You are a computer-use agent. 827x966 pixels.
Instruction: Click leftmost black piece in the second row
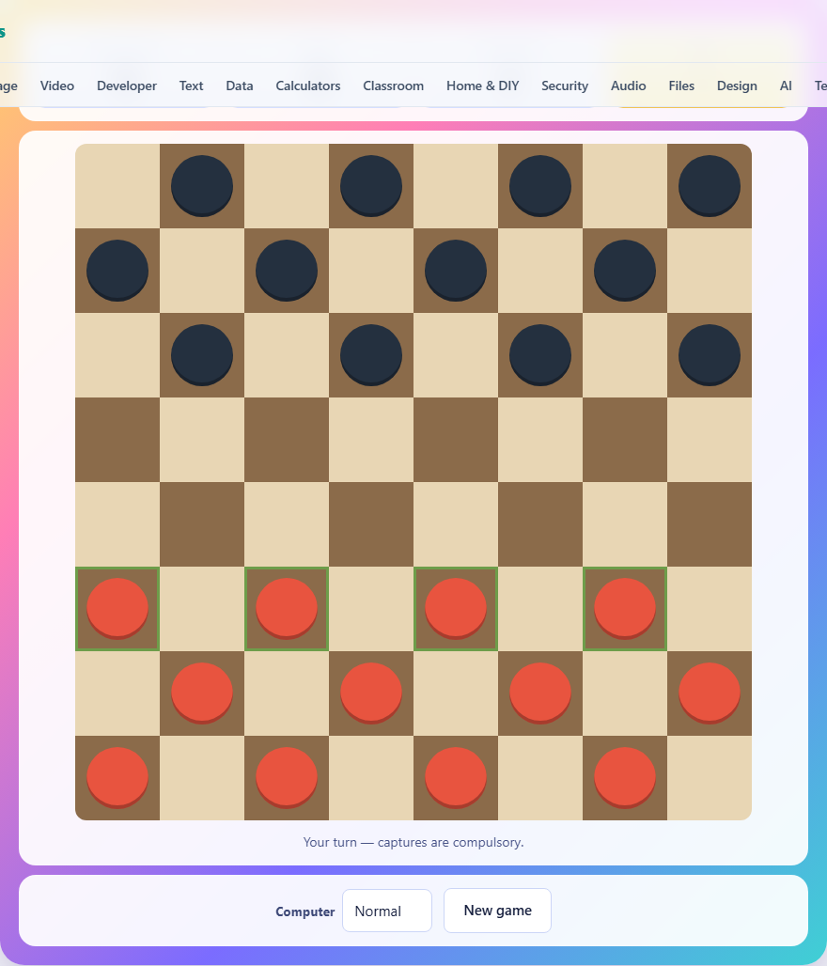coord(117,270)
